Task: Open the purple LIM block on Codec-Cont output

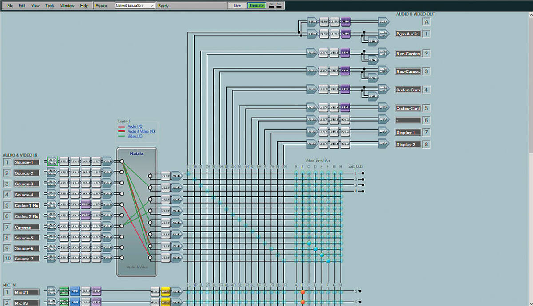Action: 346,107
